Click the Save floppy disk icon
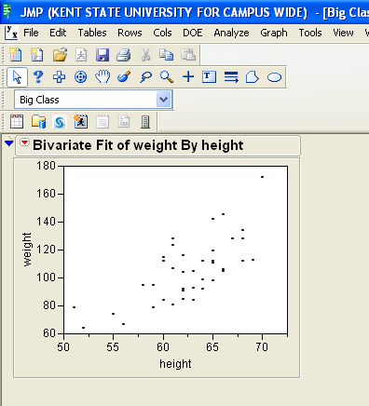This screenshot has width=369, height=406. [102, 55]
